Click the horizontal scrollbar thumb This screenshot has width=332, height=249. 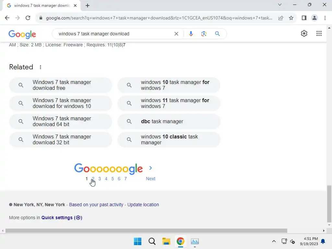(146, 231)
